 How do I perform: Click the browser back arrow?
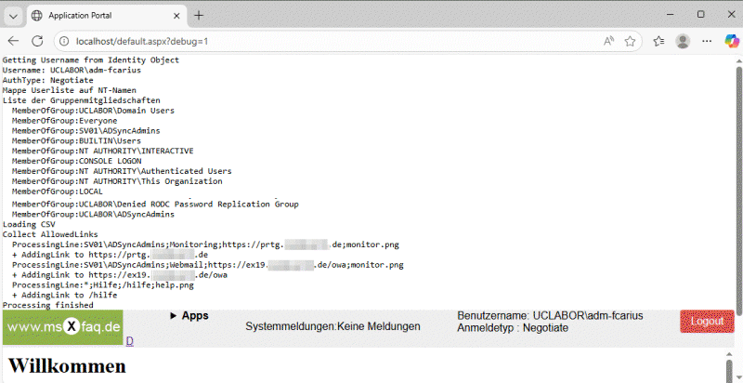14,41
